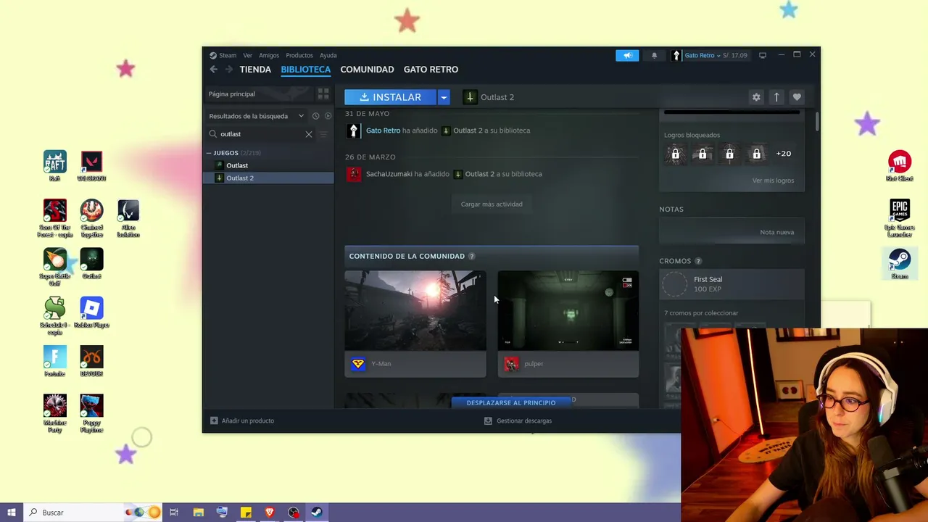
Task: Open Big Picture mode monitor icon
Action: [x=763, y=55]
